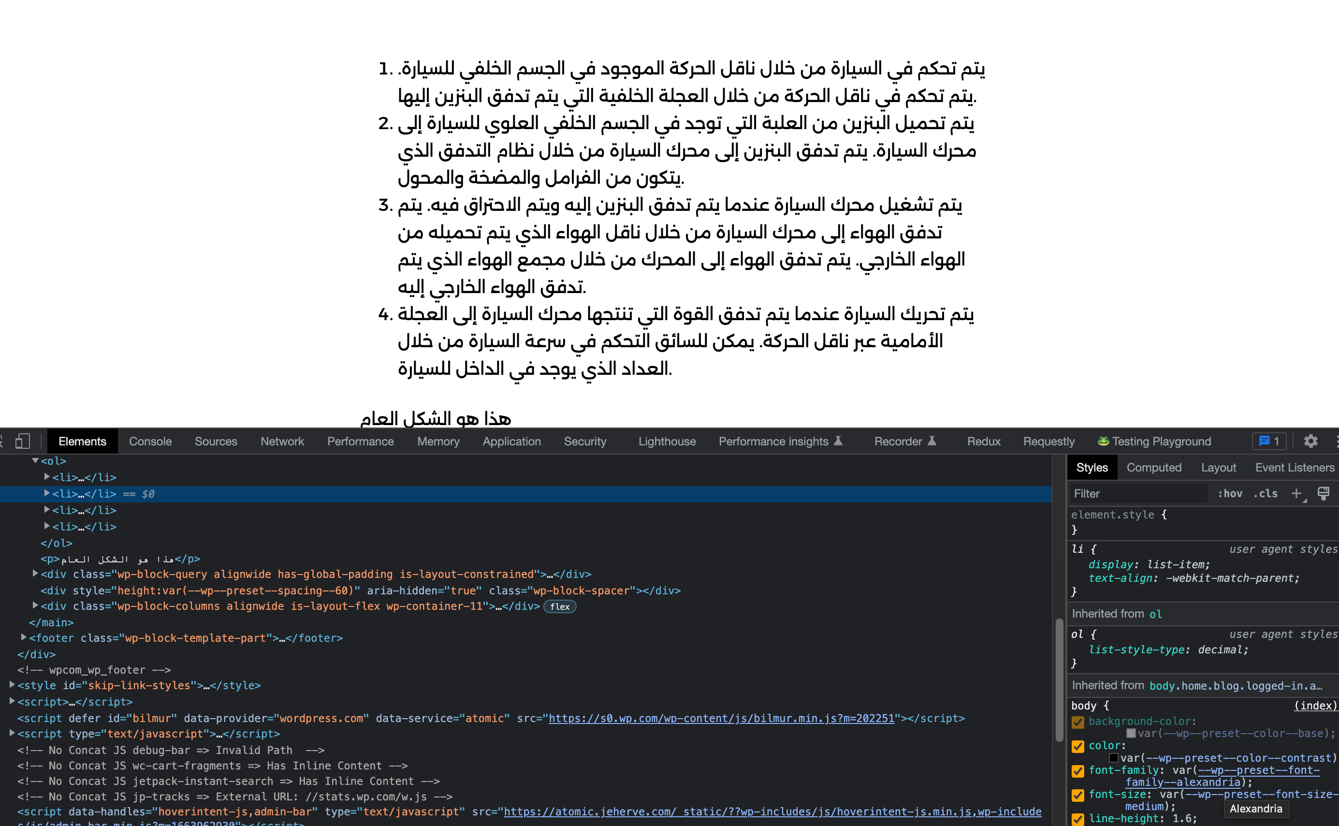The height and width of the screenshot is (826, 1339).
Task: Expand the skip-link-styles style node
Action: 12,684
